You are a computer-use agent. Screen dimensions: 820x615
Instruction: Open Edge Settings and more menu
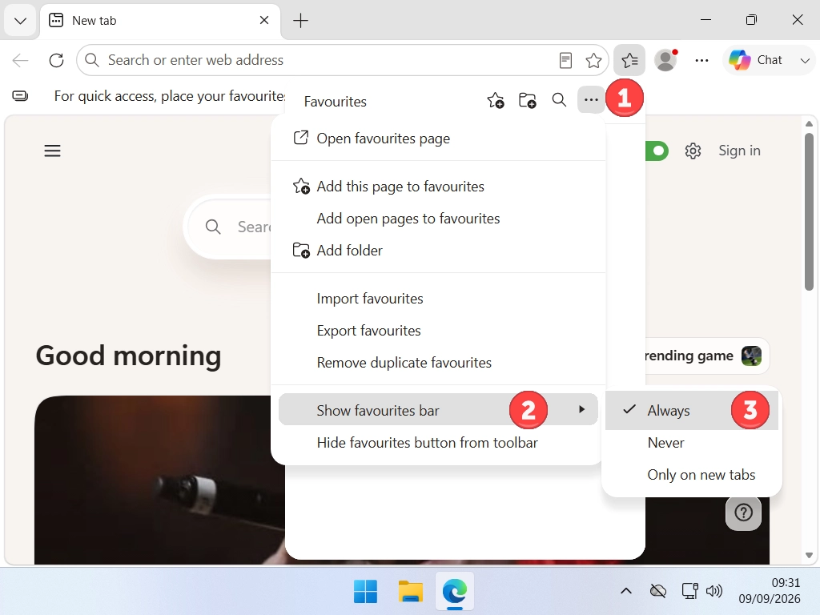coord(701,60)
